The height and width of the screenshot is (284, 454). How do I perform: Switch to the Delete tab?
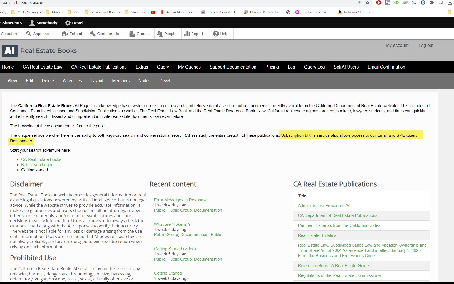click(x=48, y=81)
